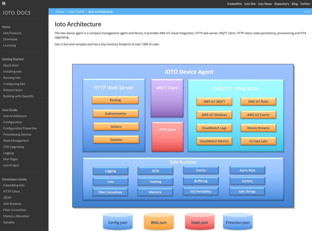Open Ioto Project sidebar entry
The image size is (312, 231).
[11, 165]
